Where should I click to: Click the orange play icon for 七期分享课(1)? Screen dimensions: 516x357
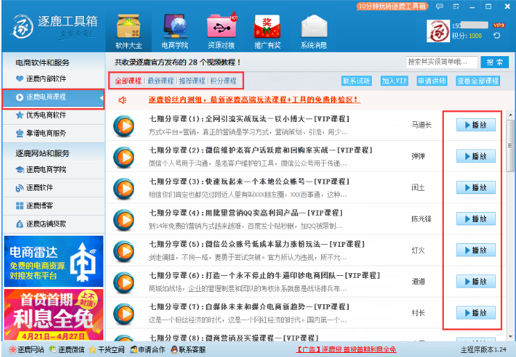tap(123, 125)
